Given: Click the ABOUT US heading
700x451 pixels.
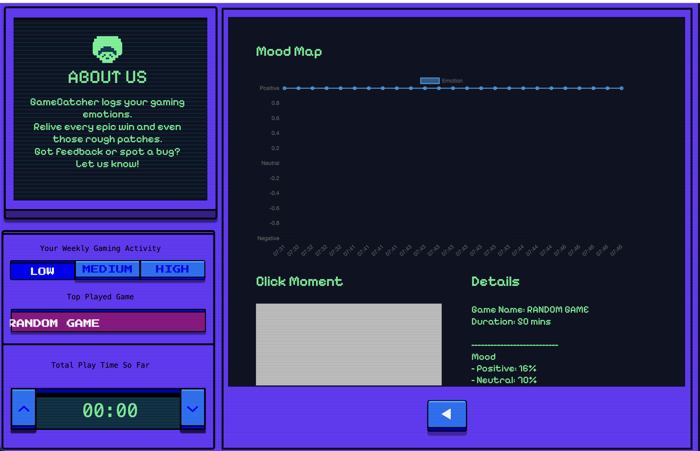Looking at the screenshot, I should click(x=107, y=77).
